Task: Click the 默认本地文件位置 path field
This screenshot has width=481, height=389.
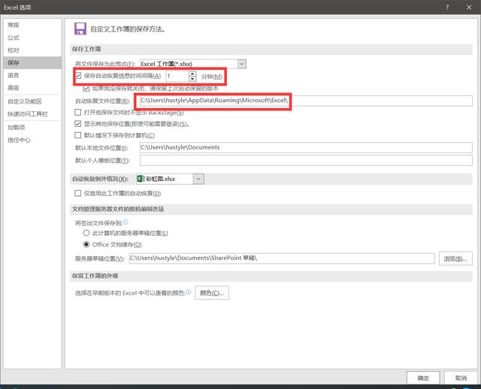Action: click(306, 147)
